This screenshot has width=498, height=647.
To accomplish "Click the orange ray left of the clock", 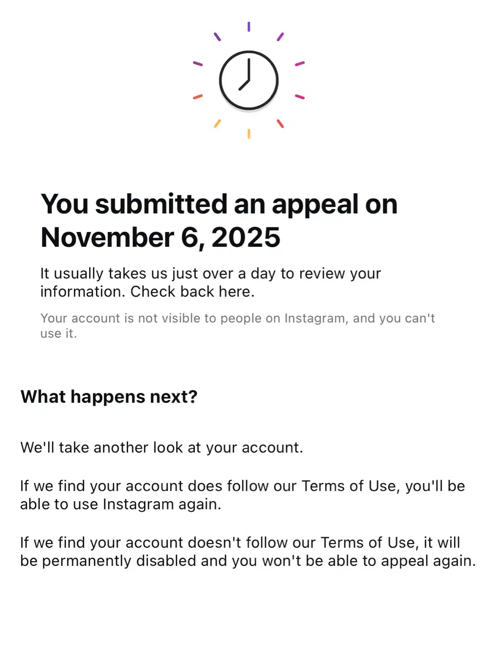I will click(198, 97).
